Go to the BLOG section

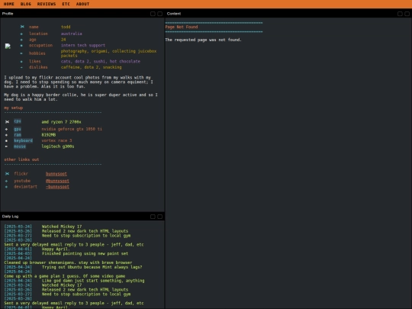[25, 4]
